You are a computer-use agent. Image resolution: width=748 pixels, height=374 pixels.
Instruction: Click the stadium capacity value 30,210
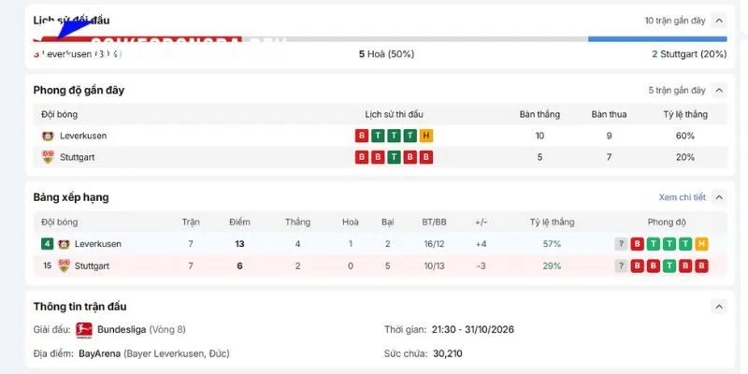pos(448,354)
